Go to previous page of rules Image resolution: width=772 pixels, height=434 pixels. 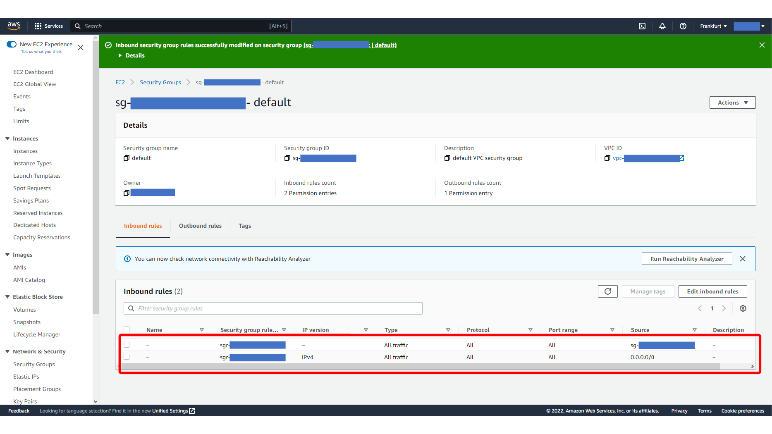click(x=700, y=308)
